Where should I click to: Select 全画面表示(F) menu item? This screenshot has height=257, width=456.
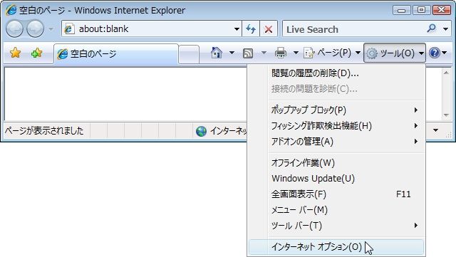[337, 194]
